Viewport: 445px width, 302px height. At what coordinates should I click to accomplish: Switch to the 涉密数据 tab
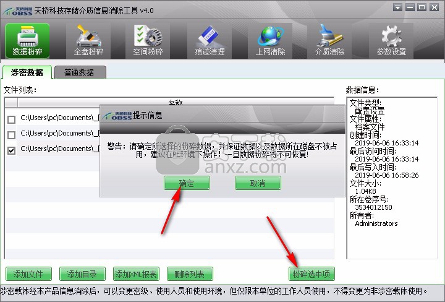[27, 72]
